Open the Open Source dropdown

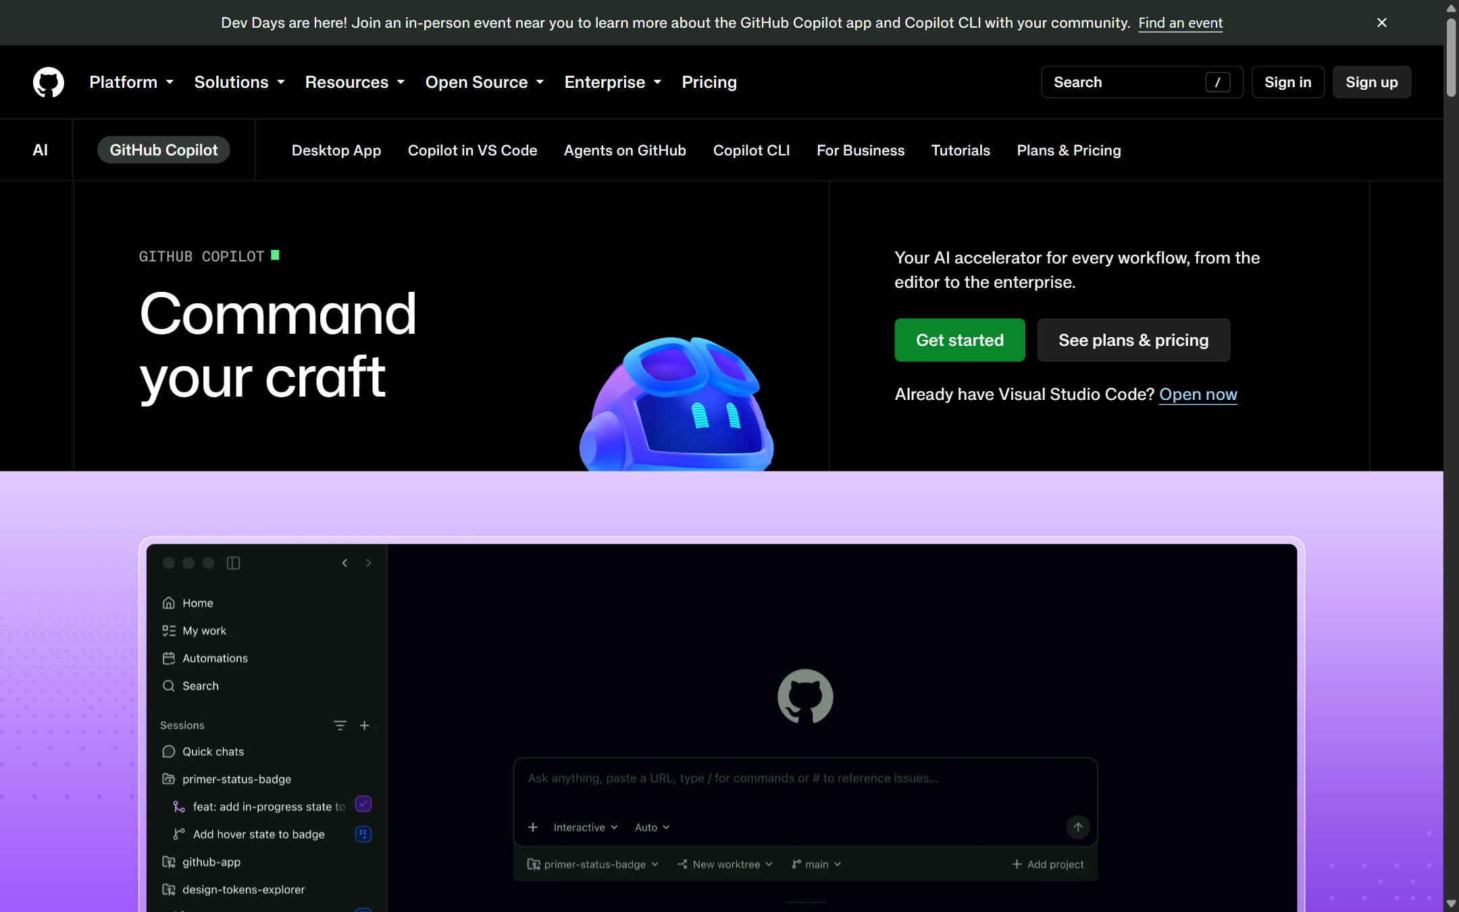pos(484,82)
